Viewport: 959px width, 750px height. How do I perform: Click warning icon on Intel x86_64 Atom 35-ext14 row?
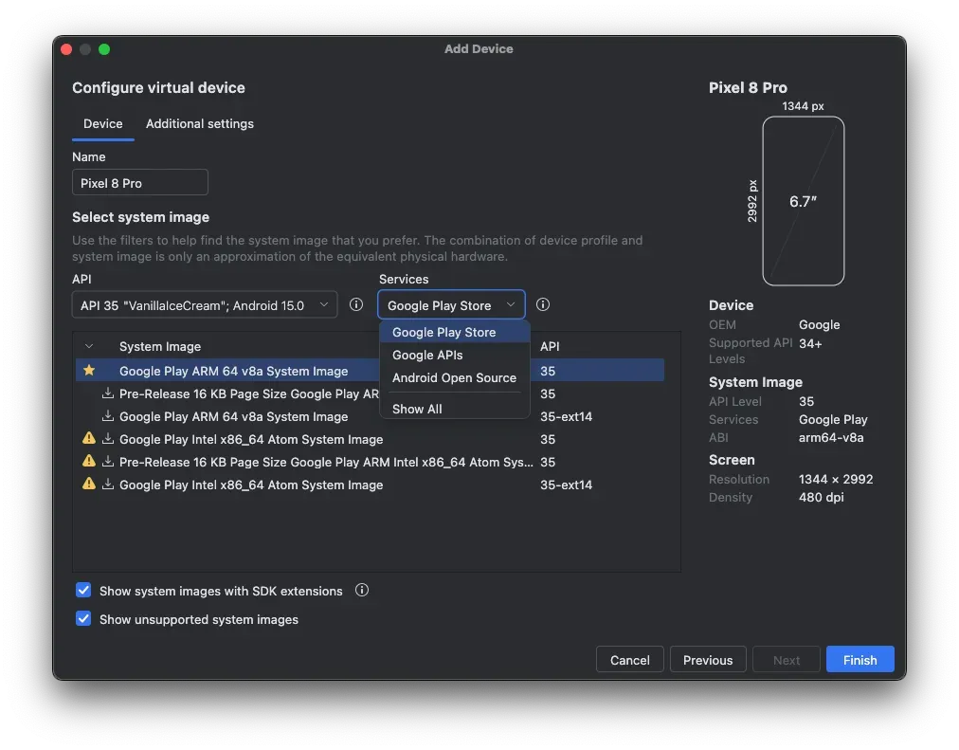(x=89, y=485)
